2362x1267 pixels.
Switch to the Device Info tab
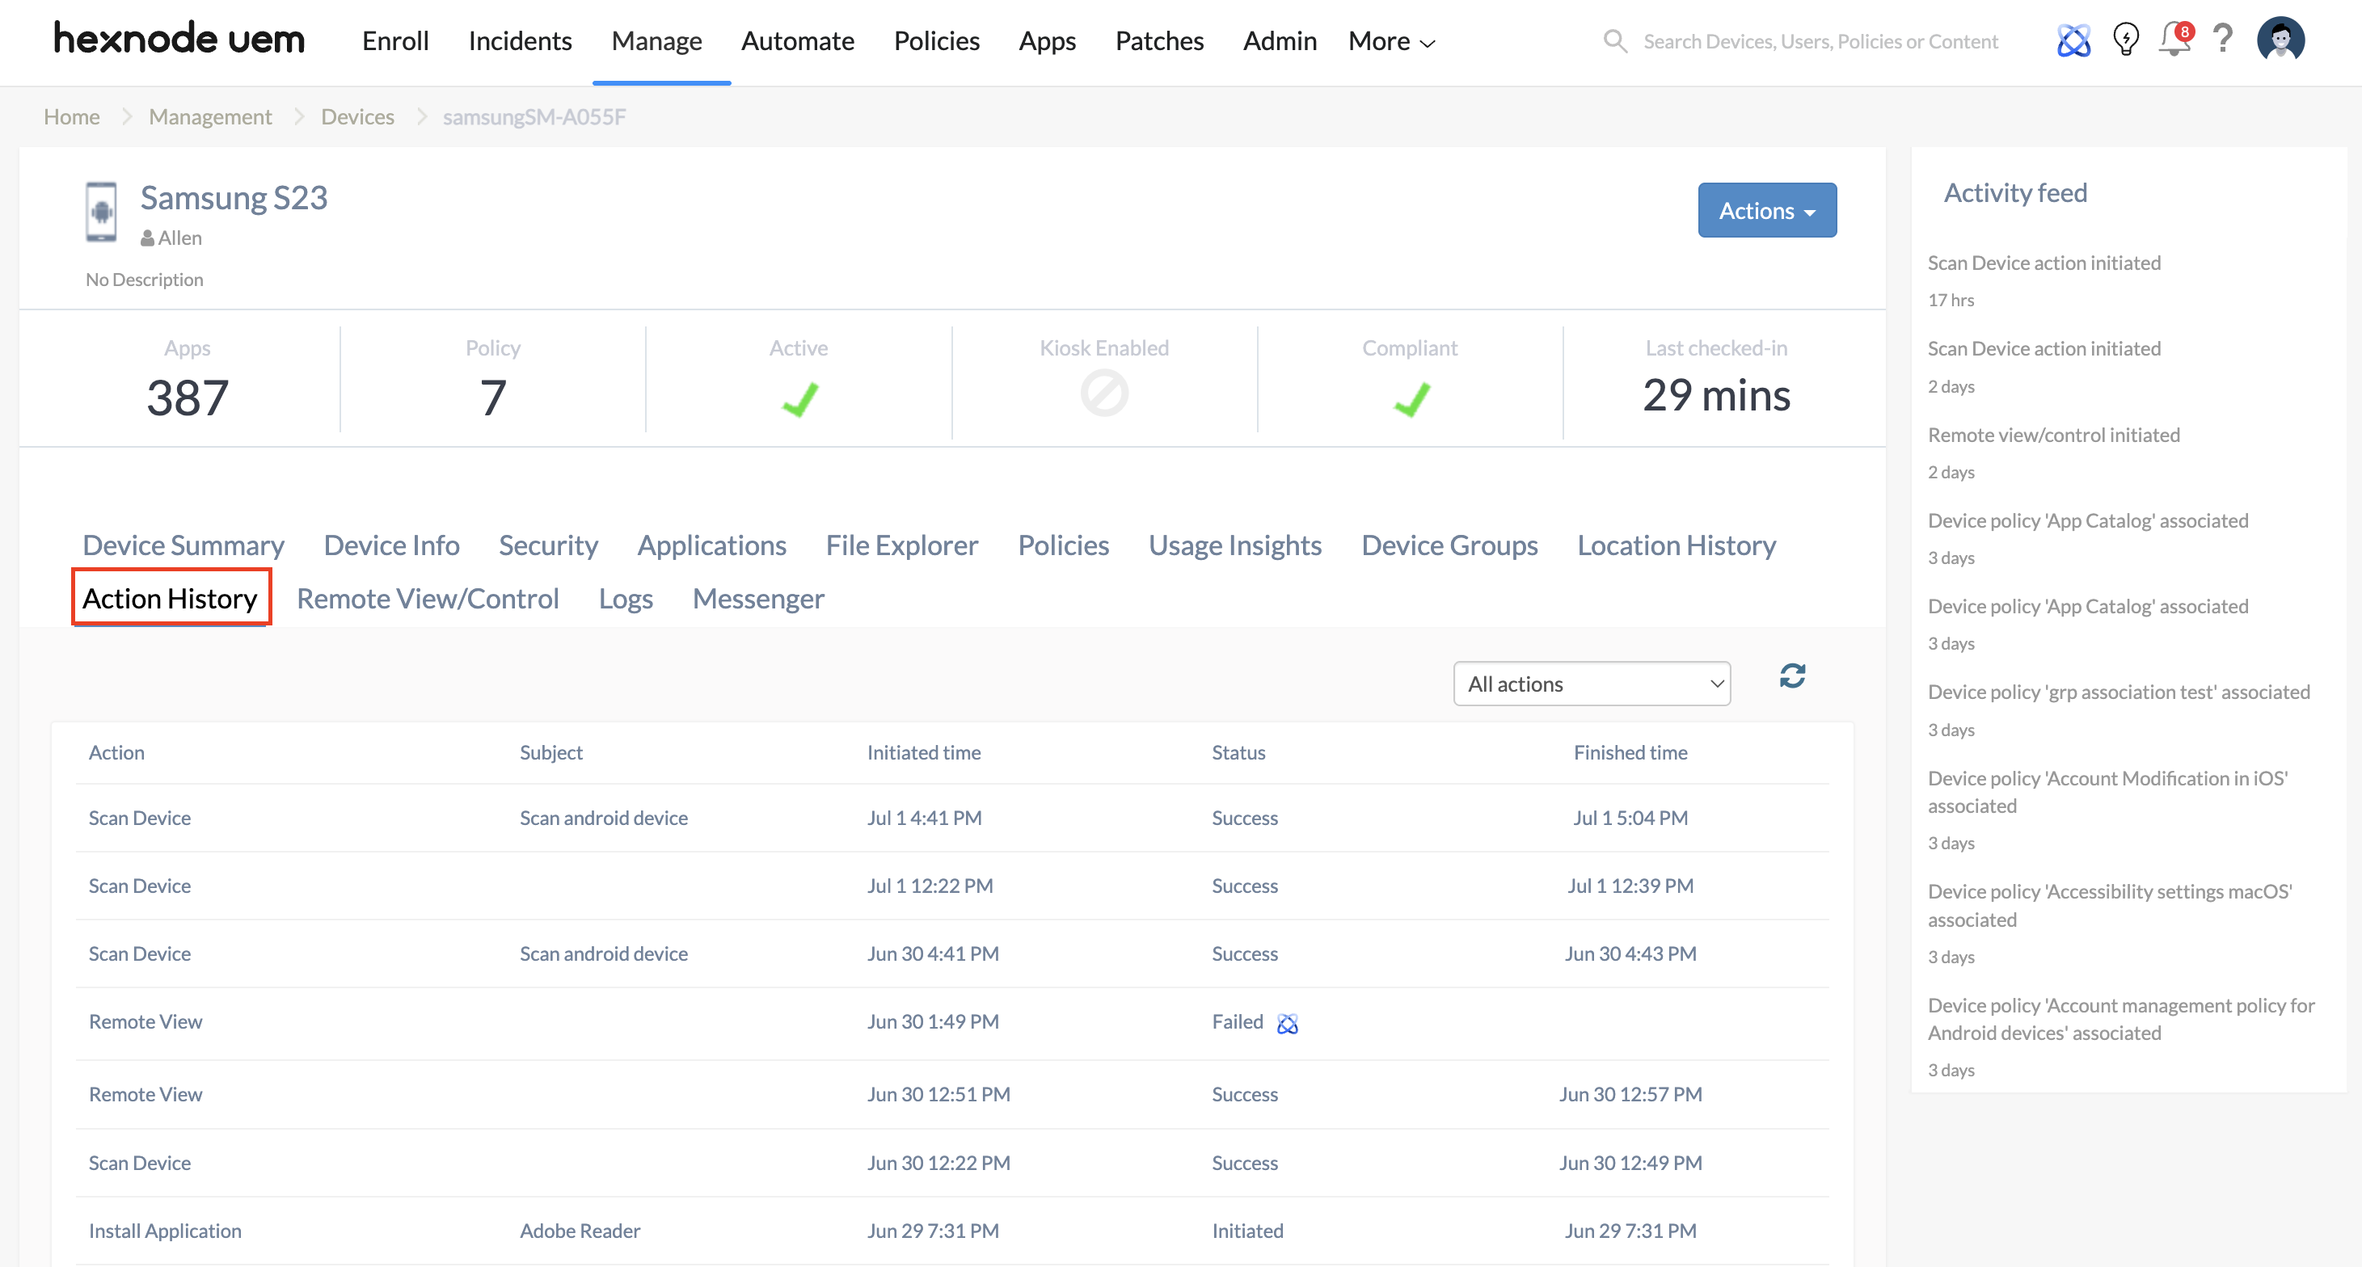pos(391,545)
